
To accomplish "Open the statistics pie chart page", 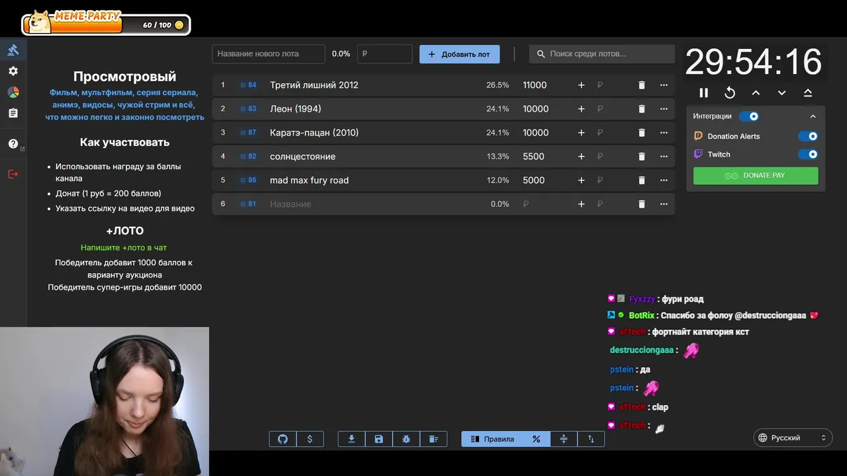I will pos(13,92).
